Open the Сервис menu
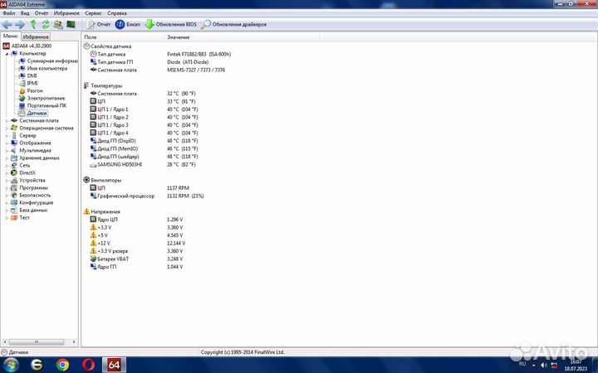This screenshot has height=373, width=598. tap(93, 13)
